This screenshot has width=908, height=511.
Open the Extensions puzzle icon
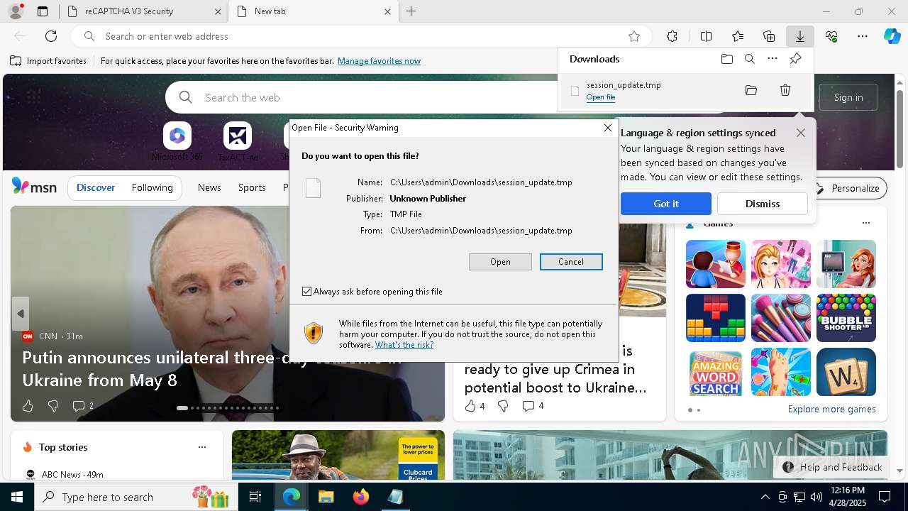[672, 36]
